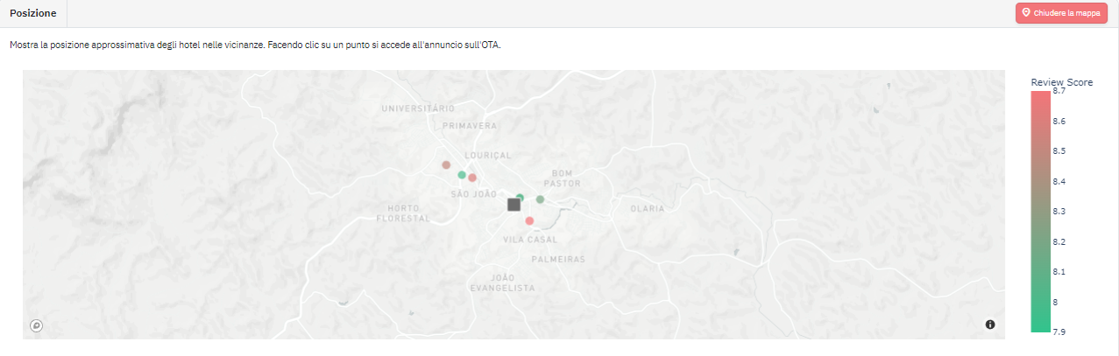
Task: Open the green dot touching the gray square
Action: (521, 198)
